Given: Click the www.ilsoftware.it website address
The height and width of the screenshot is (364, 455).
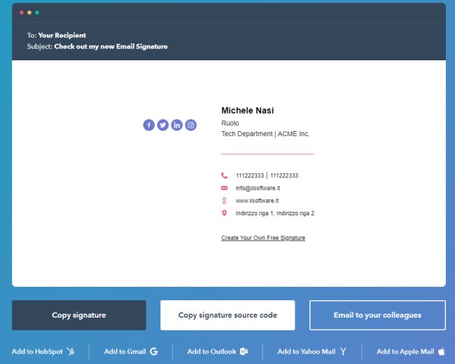Looking at the screenshot, I should [x=257, y=201].
